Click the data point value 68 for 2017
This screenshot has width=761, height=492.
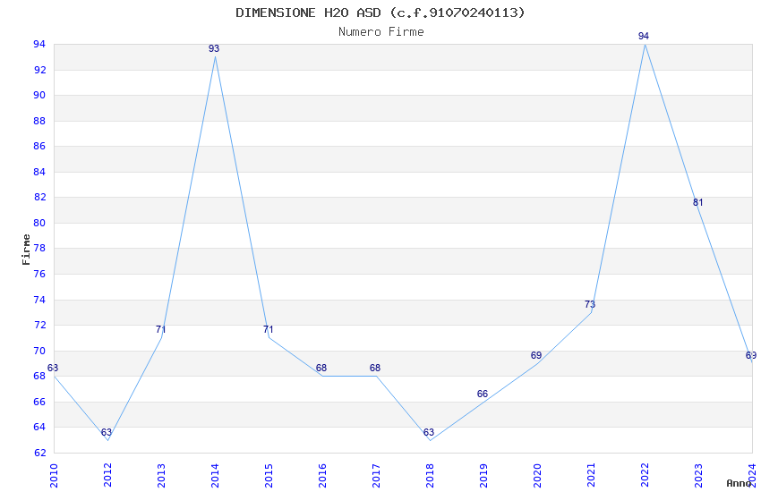coord(374,368)
